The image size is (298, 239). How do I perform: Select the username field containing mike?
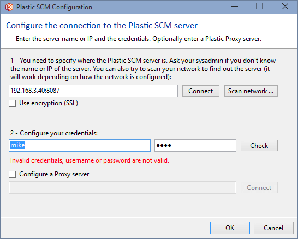pyautogui.click(x=80, y=145)
